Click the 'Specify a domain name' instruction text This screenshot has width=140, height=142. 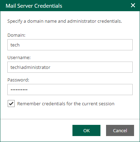pyautogui.click(x=64, y=21)
